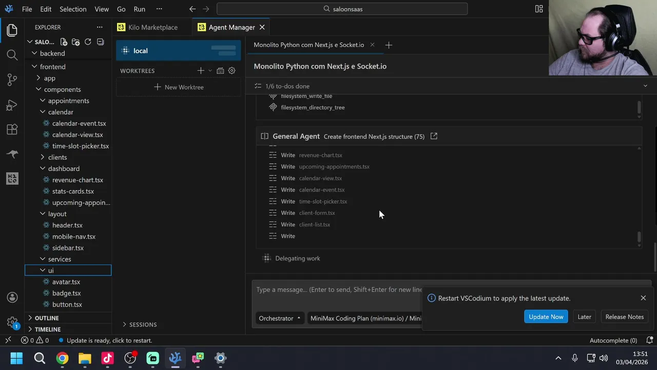Screen dimensions: 657x370
Task: Collapse the components folder
Action: [x=62, y=89]
